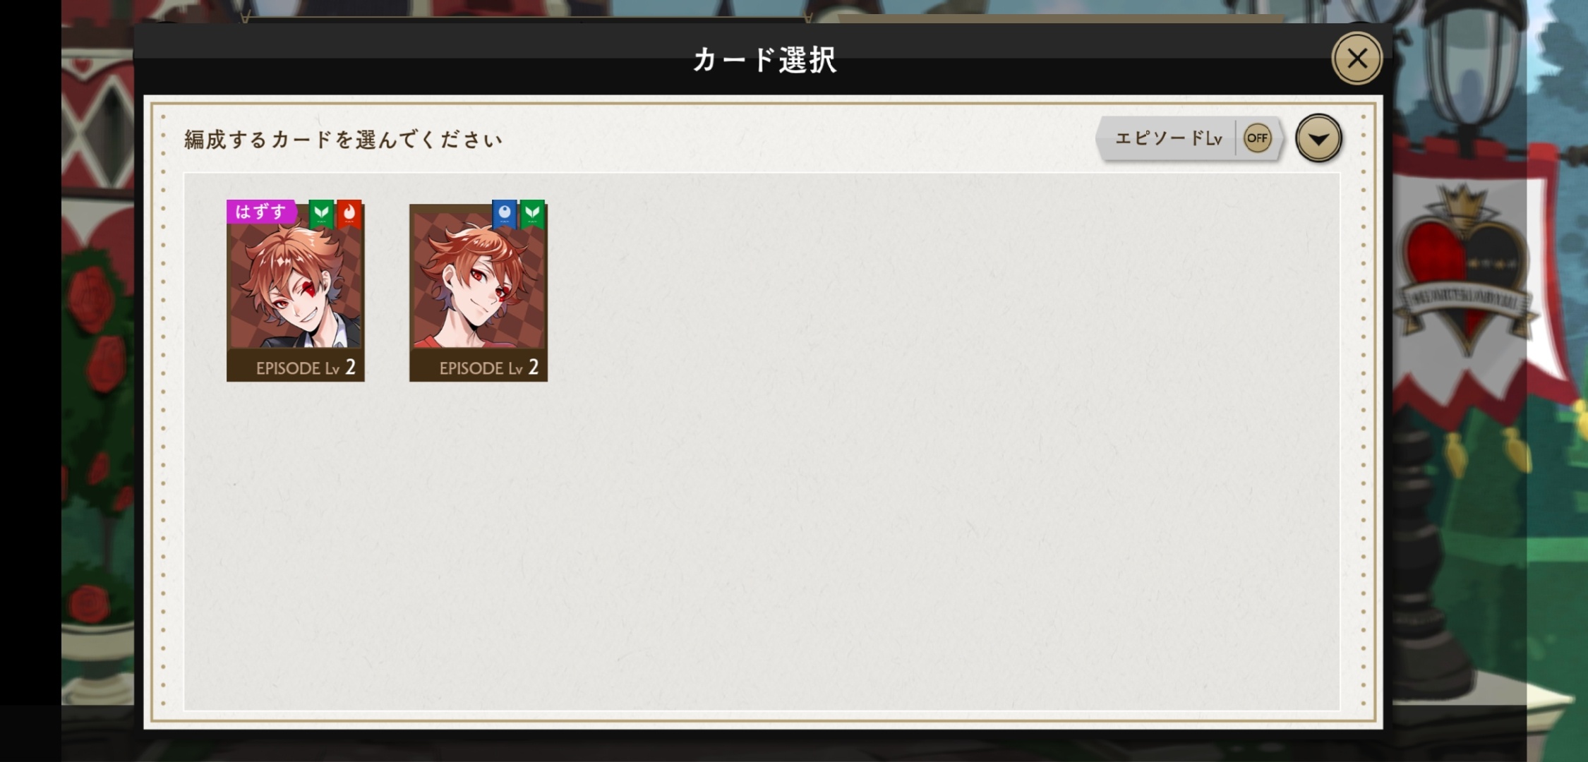
Task: Click green flora icon on first card
Action: point(322,214)
